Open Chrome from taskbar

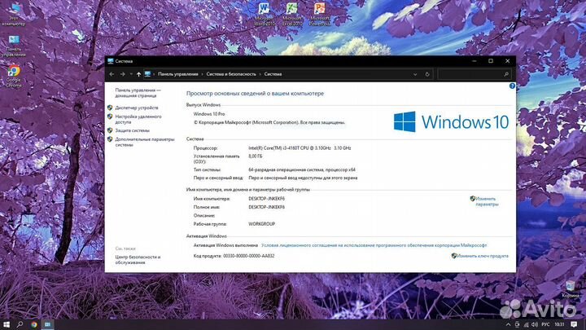[x=34, y=324]
